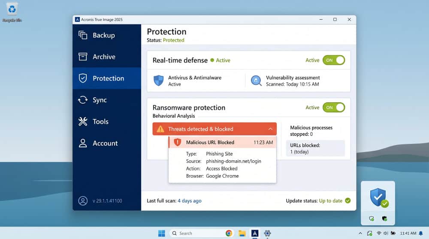Click the green 'Protected' status text
The width and height of the screenshot is (429, 239).
click(173, 40)
